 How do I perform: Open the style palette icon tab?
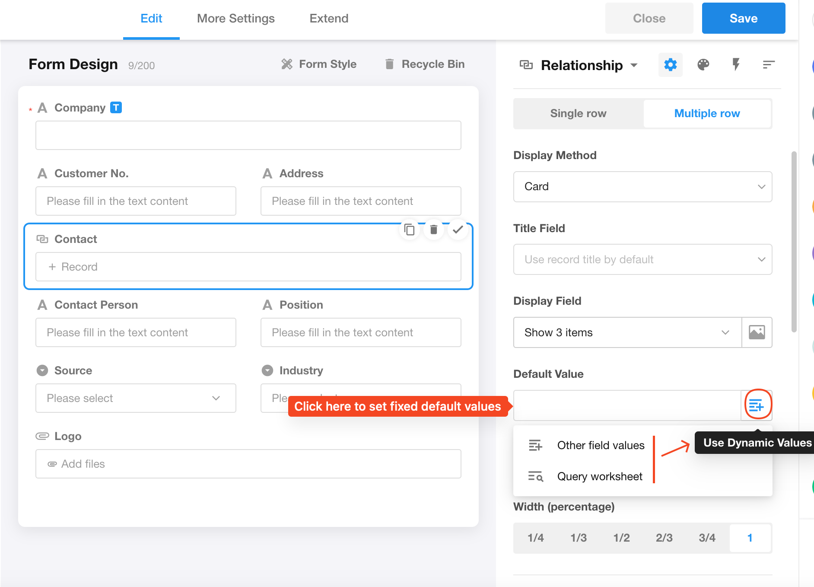coord(703,65)
